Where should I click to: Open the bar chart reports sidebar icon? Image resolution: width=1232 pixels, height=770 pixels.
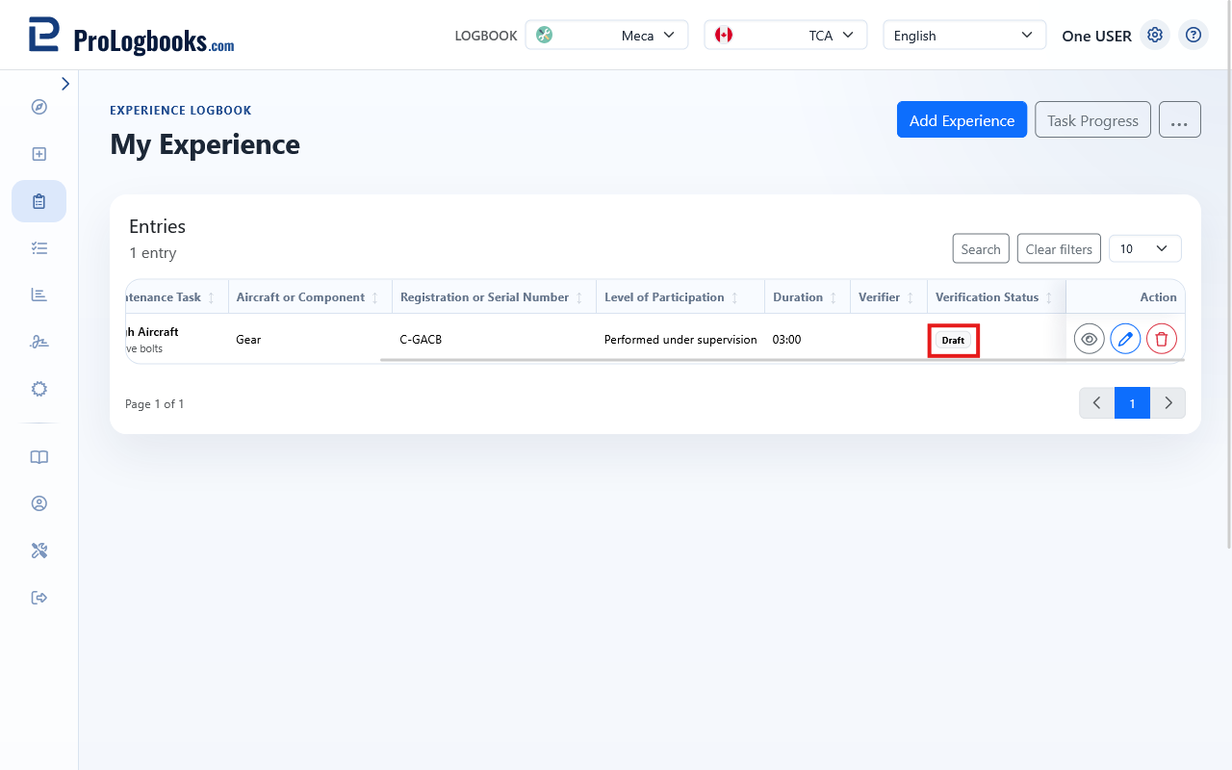point(39,295)
